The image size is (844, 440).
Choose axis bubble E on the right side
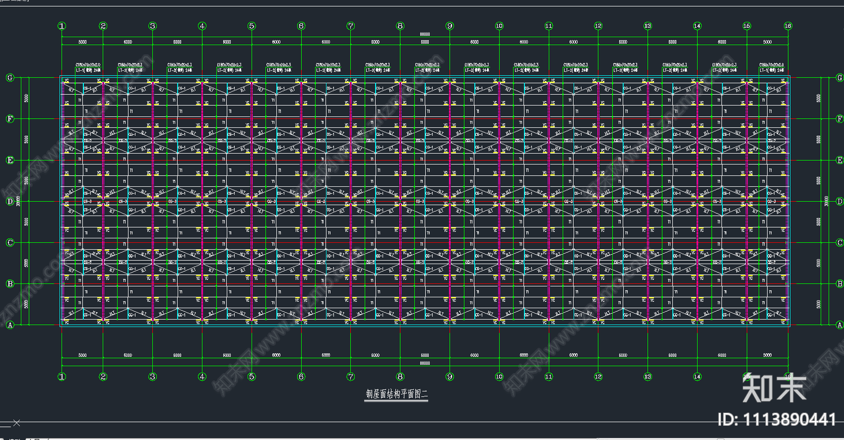click(840, 160)
